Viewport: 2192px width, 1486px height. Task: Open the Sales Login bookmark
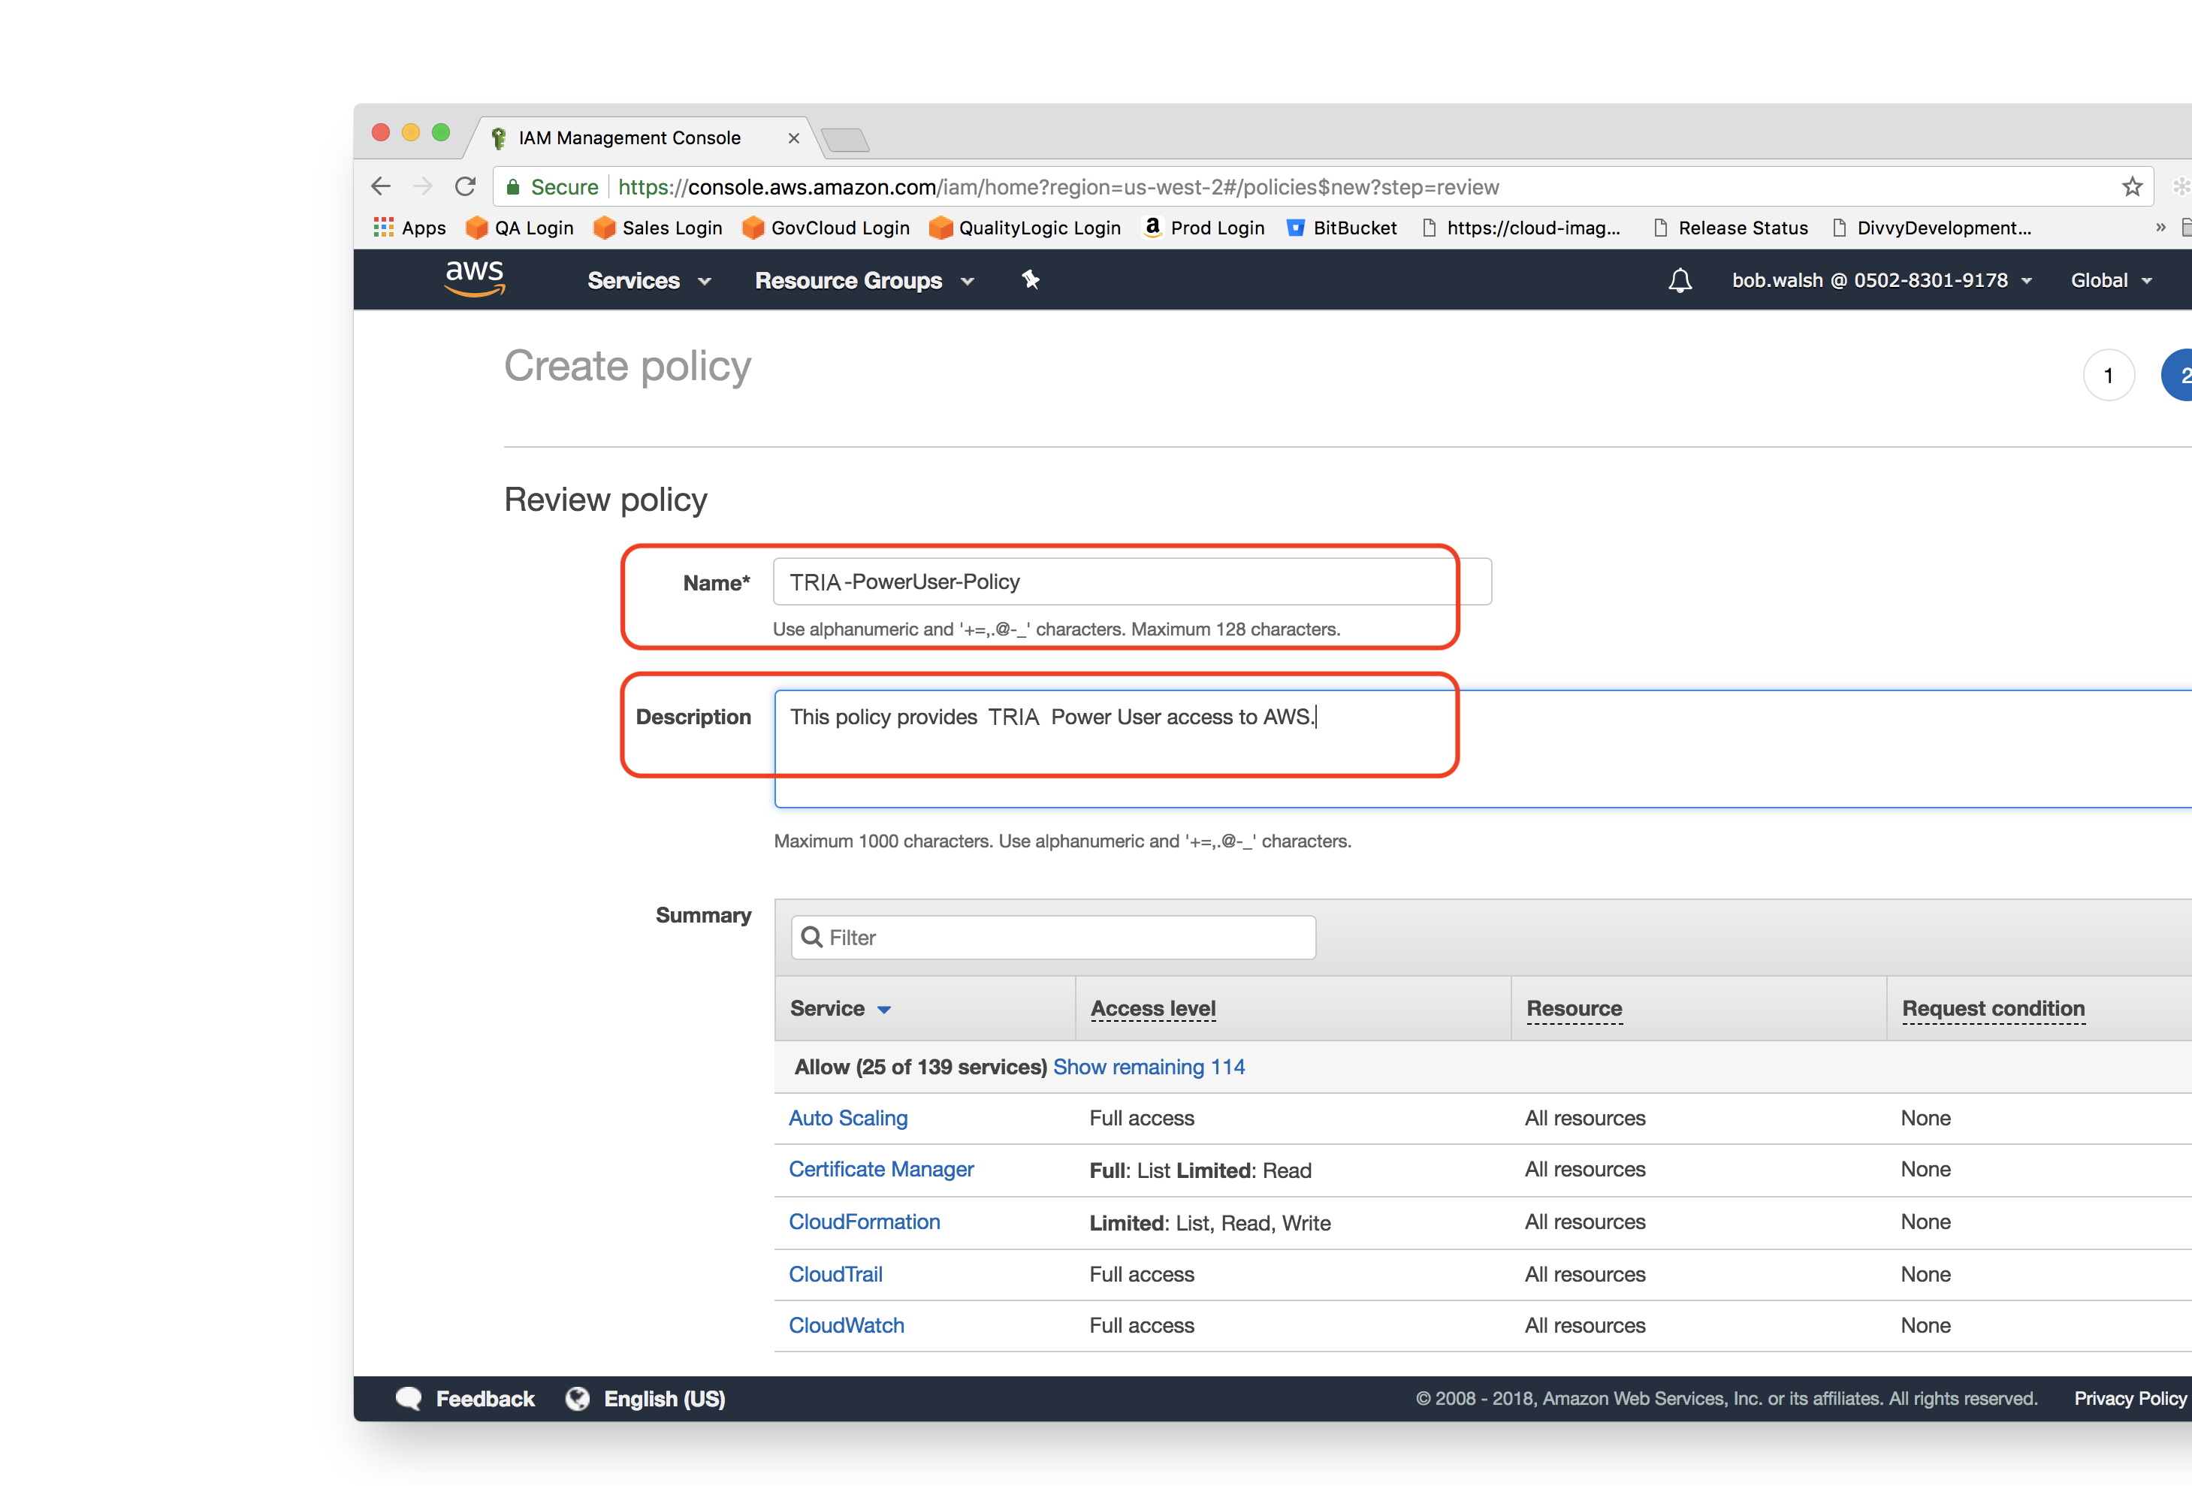tap(657, 228)
